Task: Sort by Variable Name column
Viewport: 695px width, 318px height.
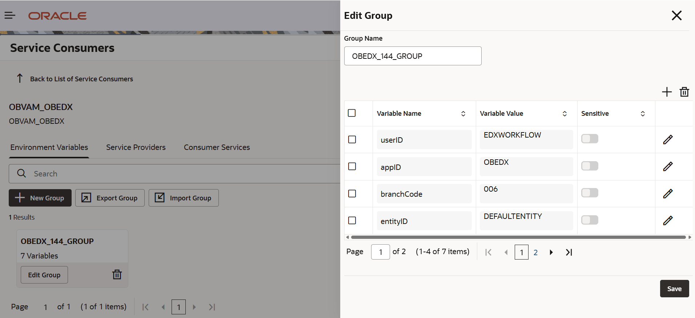Action: coord(463,114)
